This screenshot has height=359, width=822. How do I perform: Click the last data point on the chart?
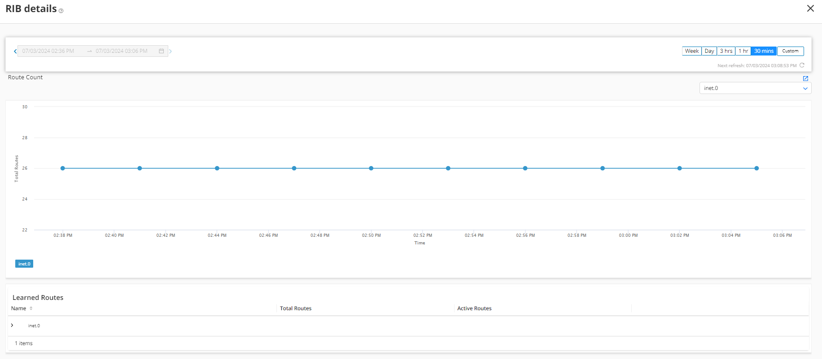pos(756,168)
